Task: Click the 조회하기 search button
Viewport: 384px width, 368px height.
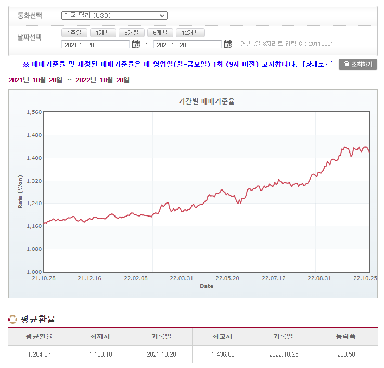Action: point(358,65)
